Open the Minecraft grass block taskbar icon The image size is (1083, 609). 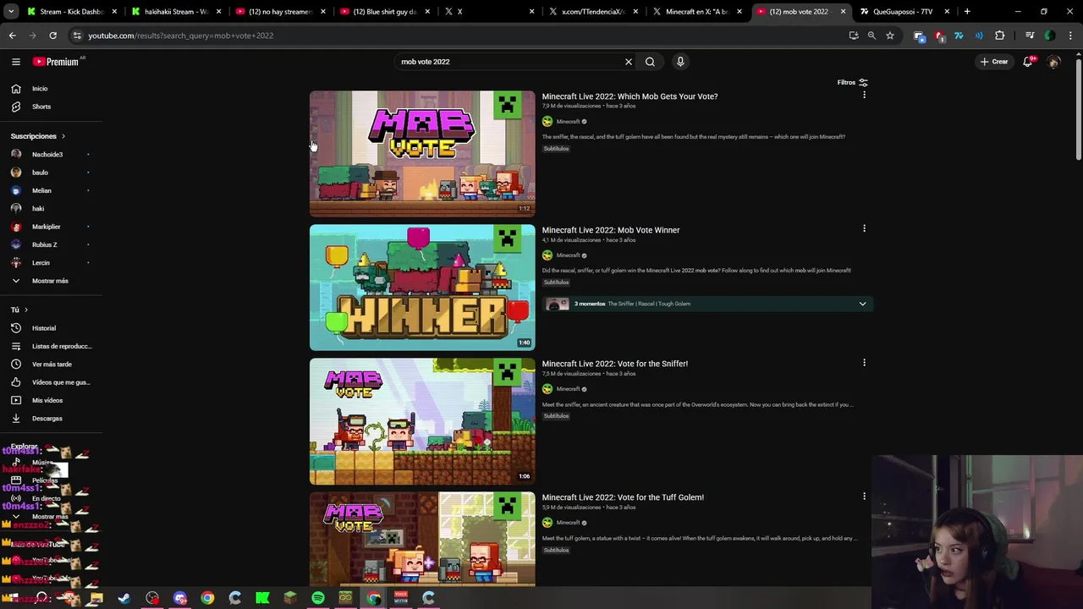[x=290, y=598]
